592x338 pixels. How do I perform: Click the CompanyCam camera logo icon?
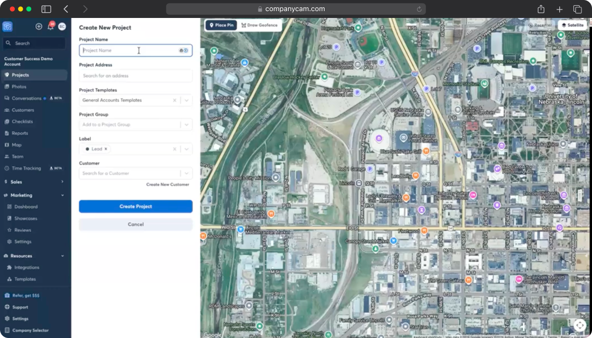[x=7, y=26]
